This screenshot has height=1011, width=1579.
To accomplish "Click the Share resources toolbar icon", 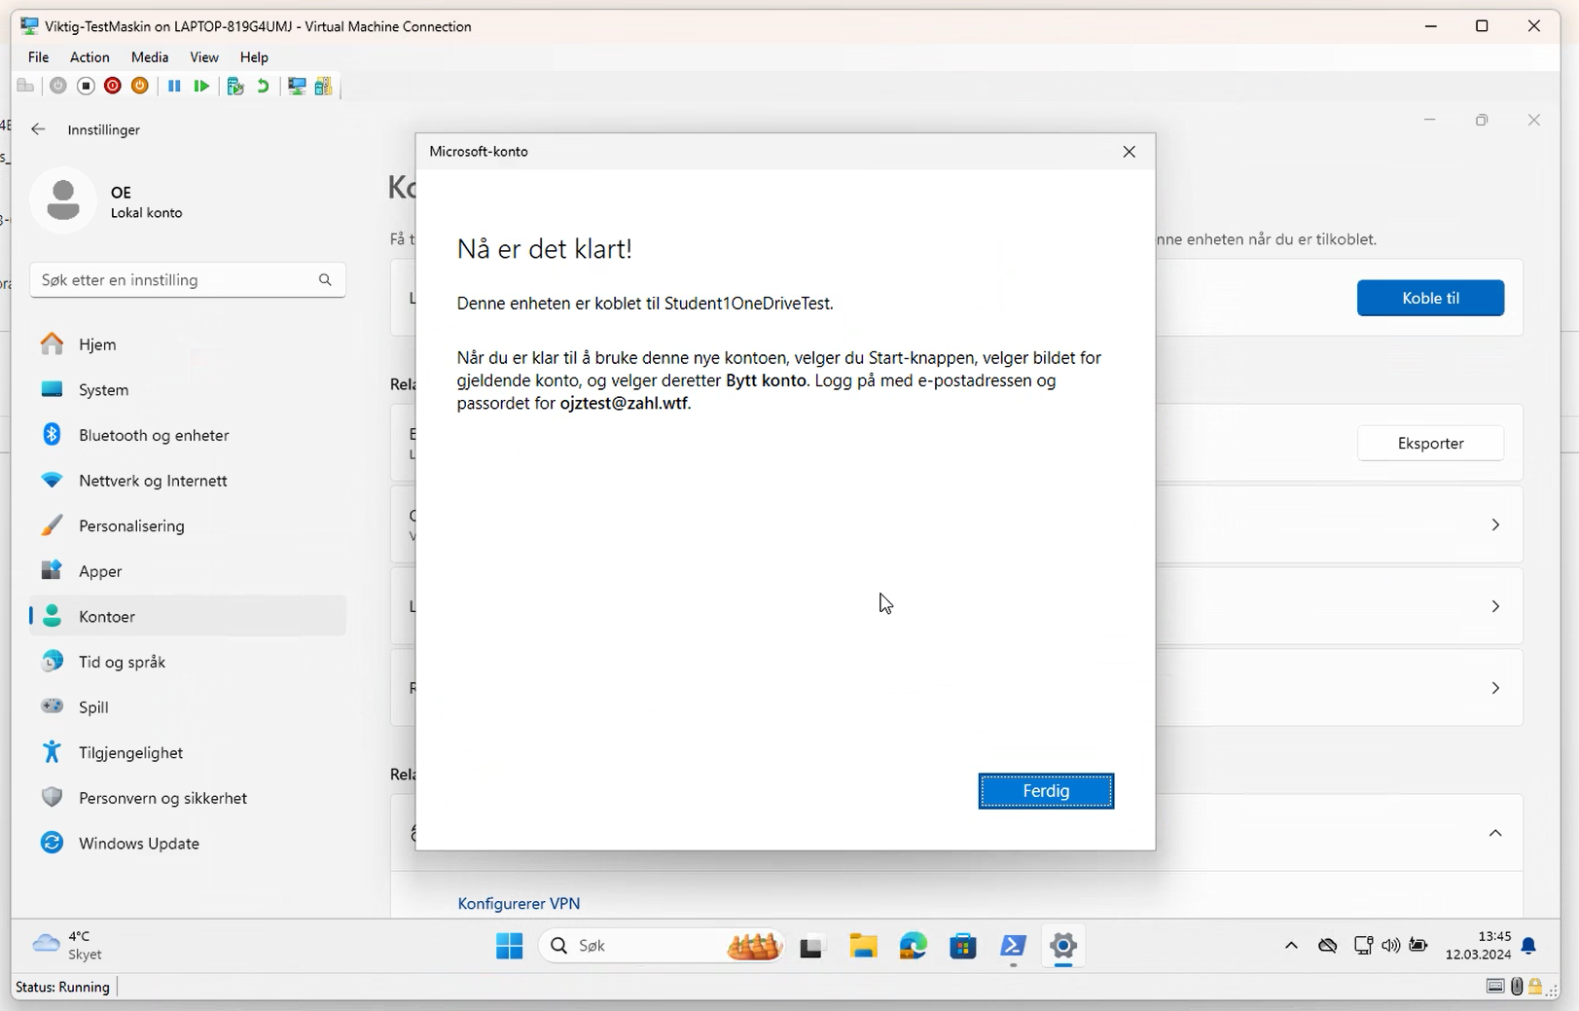I will coord(323,87).
